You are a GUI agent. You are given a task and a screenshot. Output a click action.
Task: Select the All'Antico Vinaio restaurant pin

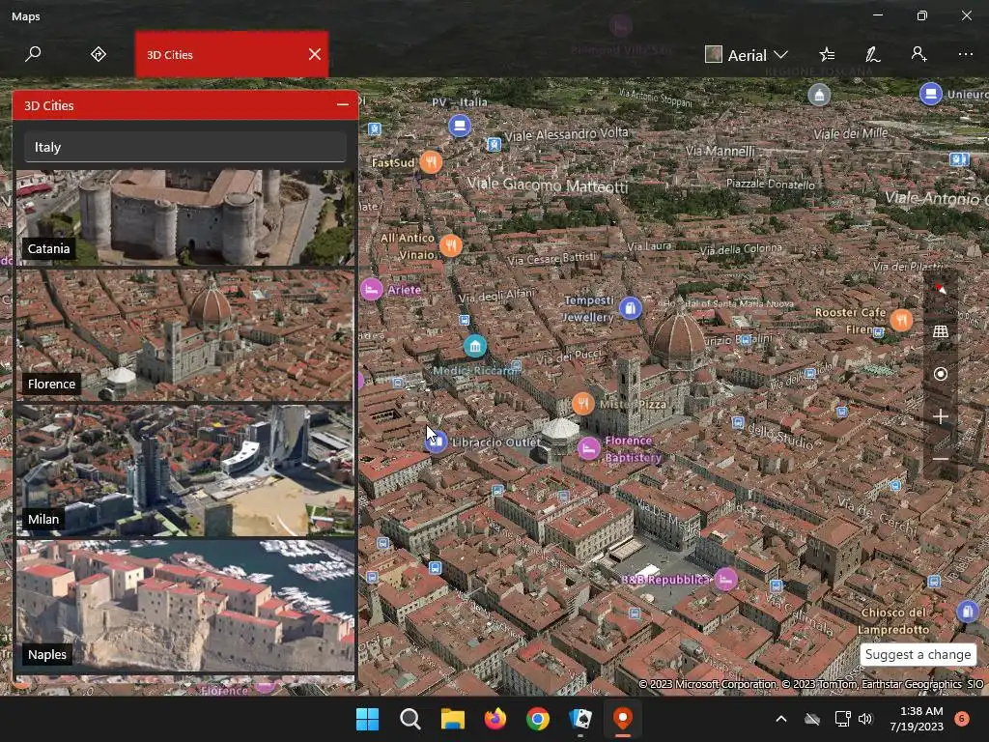pyautogui.click(x=451, y=245)
